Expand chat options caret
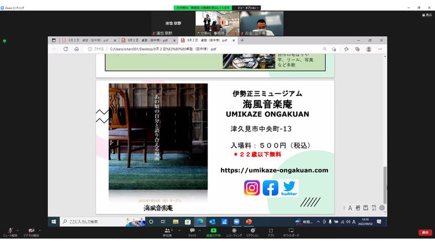The height and width of the screenshot is (244, 435). click(x=199, y=230)
